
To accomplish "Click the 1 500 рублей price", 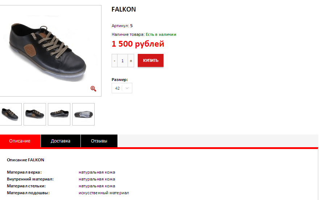I will [x=138, y=44].
